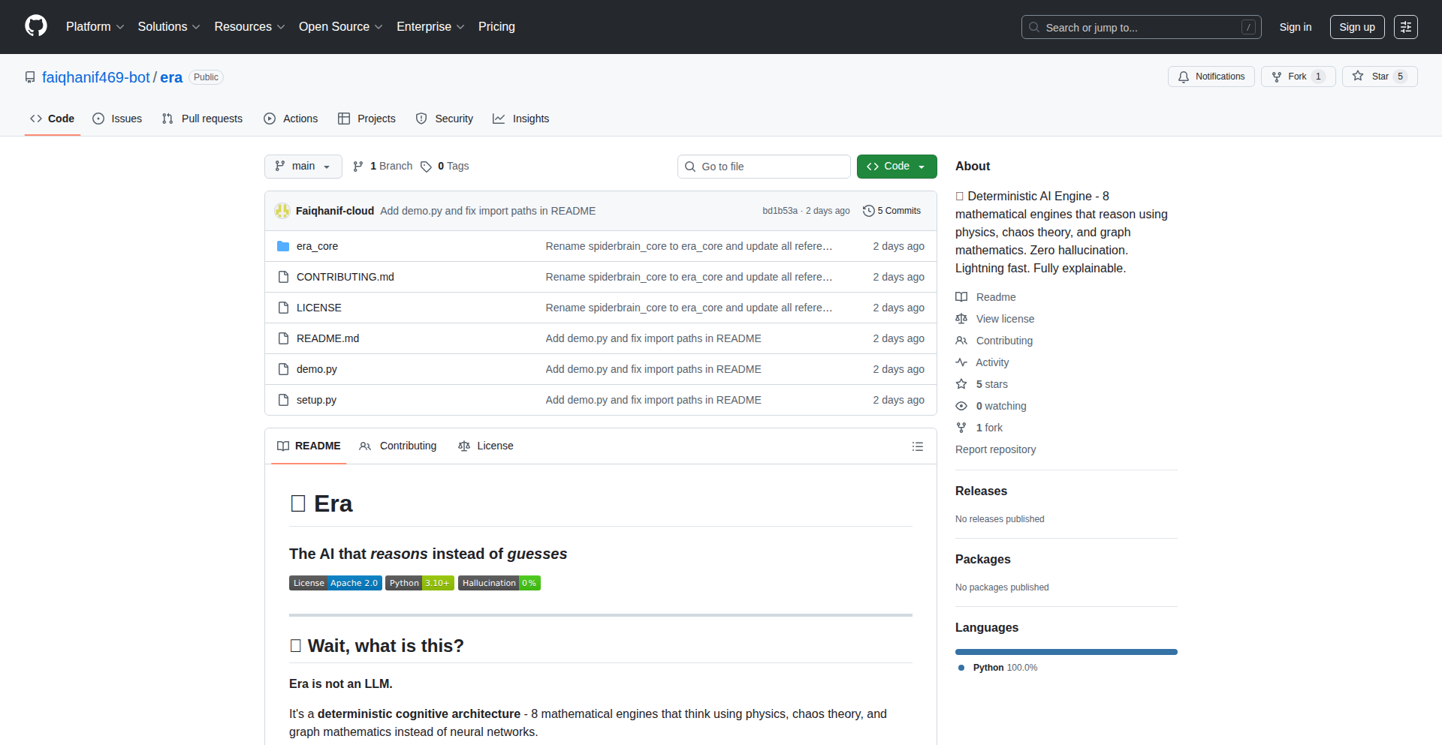Select the Contributing tab in README panel

(x=398, y=446)
